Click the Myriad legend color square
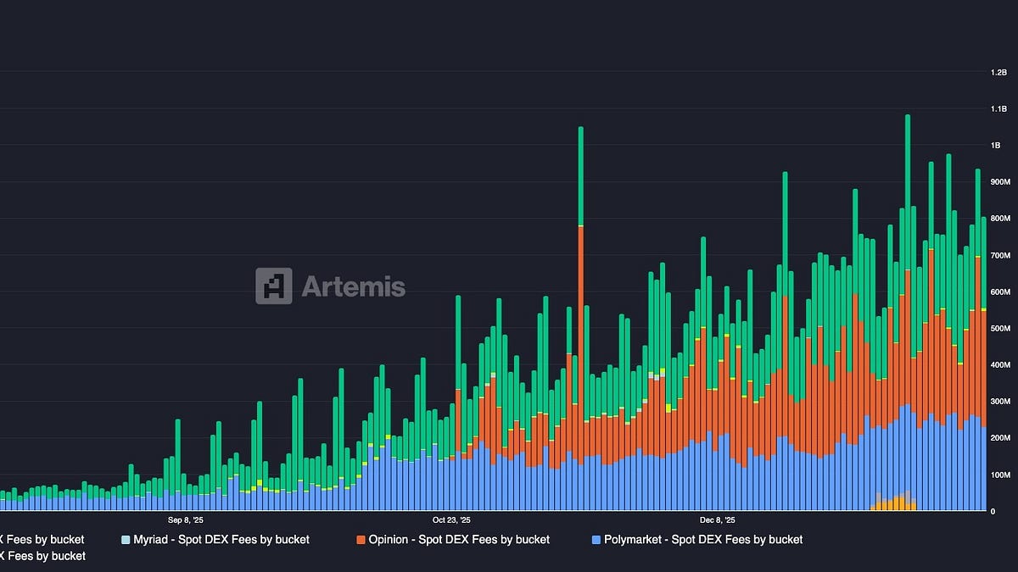The image size is (1018, 572). tap(124, 539)
